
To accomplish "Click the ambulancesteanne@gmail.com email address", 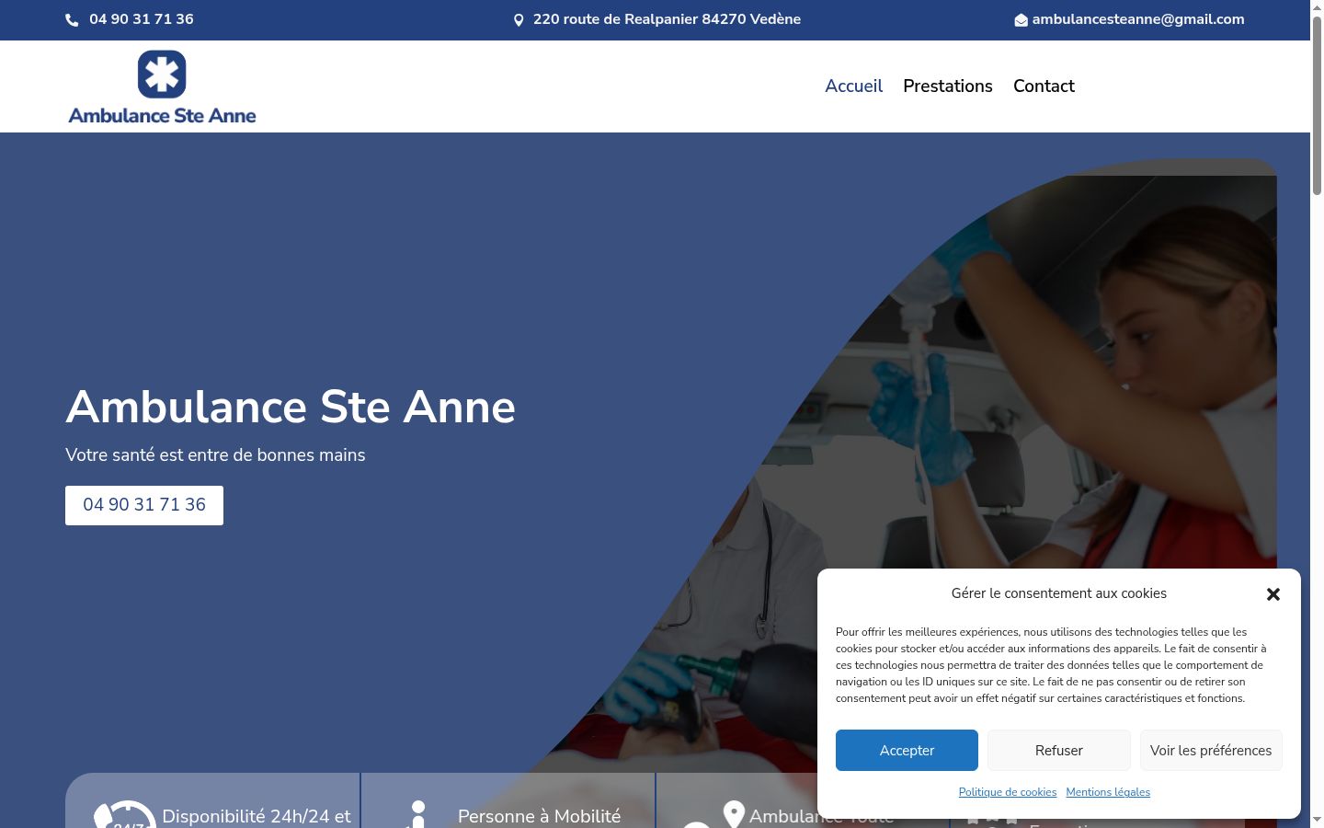I will pos(1138,19).
